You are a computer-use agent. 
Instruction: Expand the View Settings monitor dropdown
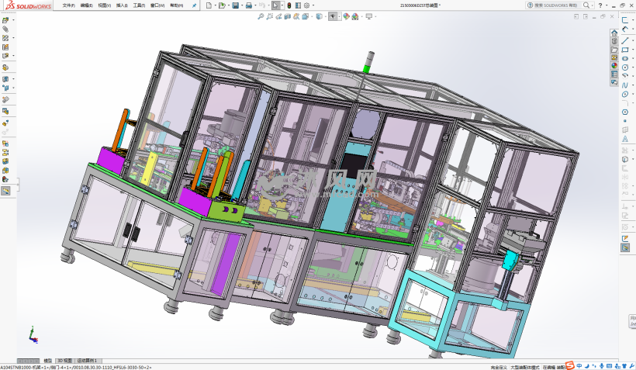coord(368,16)
